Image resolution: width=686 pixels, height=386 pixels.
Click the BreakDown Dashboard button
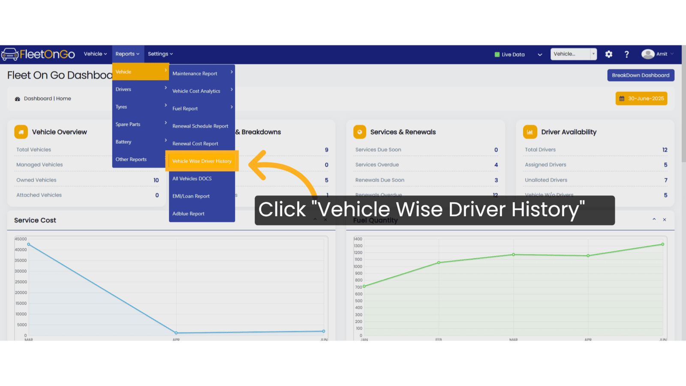pos(641,75)
